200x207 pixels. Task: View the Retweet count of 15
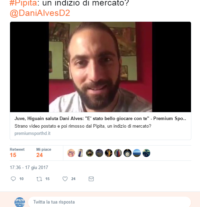click(x=13, y=155)
